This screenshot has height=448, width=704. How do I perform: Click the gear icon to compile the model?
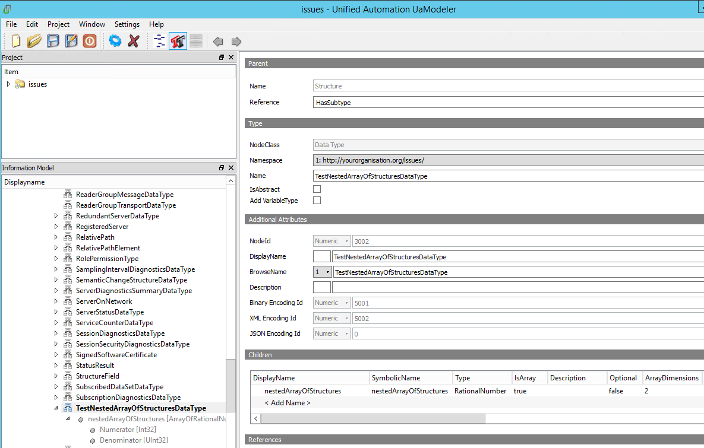pyautogui.click(x=115, y=41)
